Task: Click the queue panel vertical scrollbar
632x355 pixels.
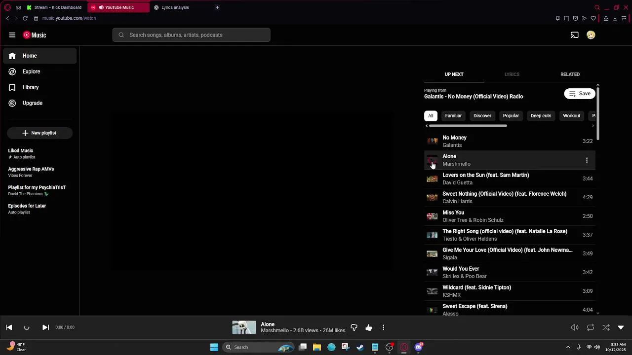Action: pos(598,113)
